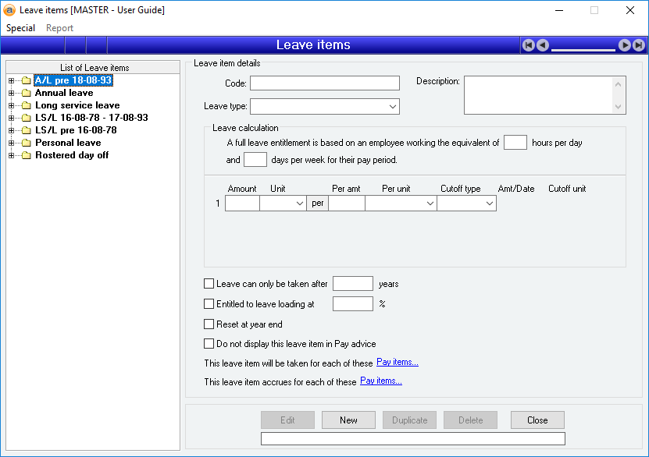The image size is (649, 457).
Task: Enable 'Leave can only be taken after' checkbox
Action: (209, 284)
